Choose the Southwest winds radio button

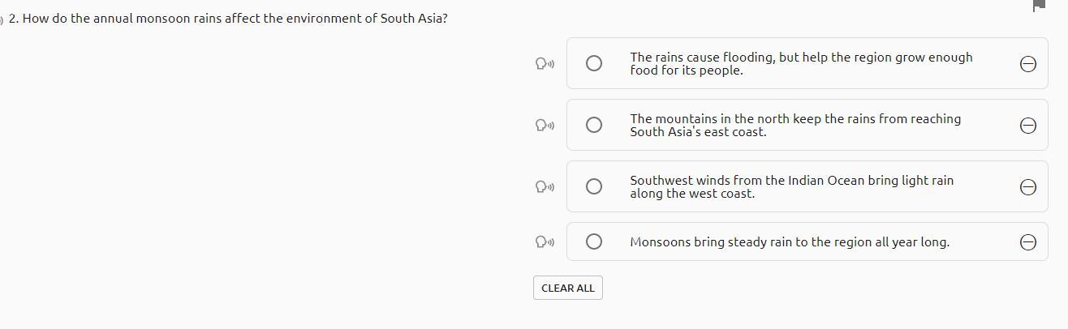pyautogui.click(x=594, y=186)
